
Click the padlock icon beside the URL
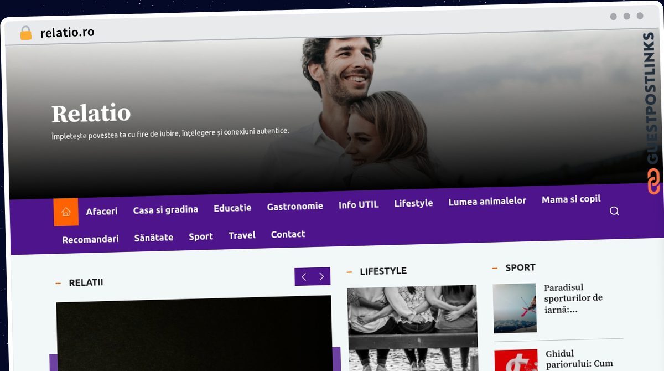(x=25, y=33)
